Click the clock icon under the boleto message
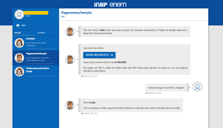The width and height of the screenshot is (223, 128). coord(92,76)
